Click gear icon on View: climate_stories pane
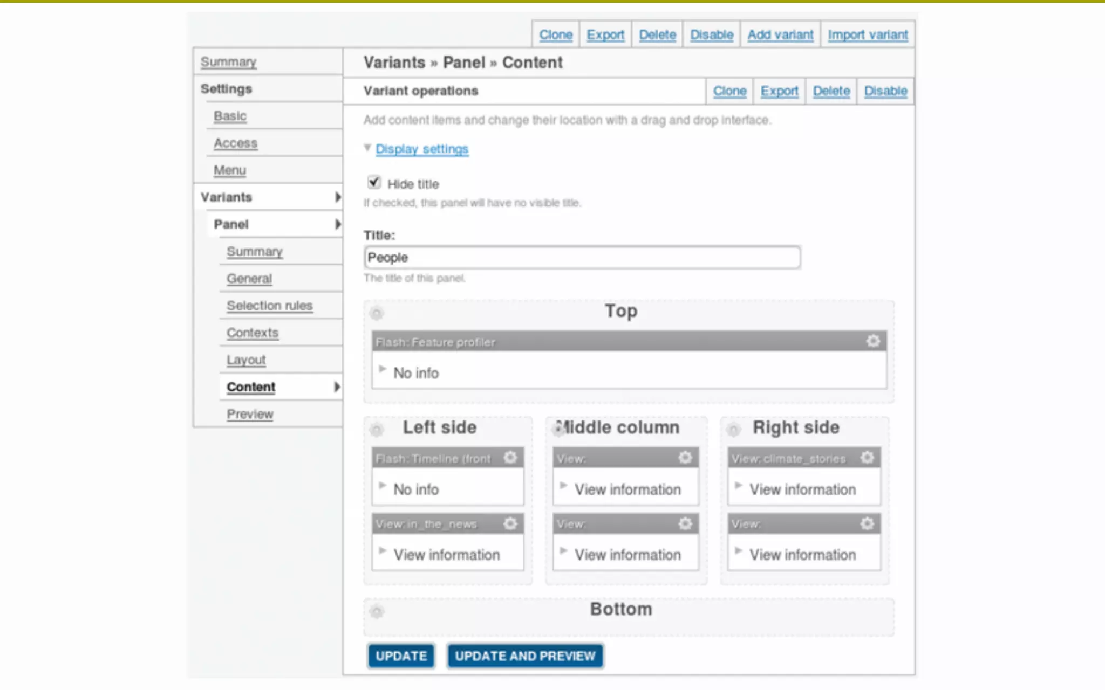 click(867, 458)
